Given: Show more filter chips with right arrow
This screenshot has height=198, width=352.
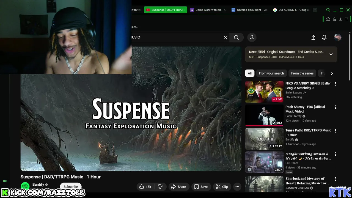Looking at the screenshot, I should tap(332, 73).
